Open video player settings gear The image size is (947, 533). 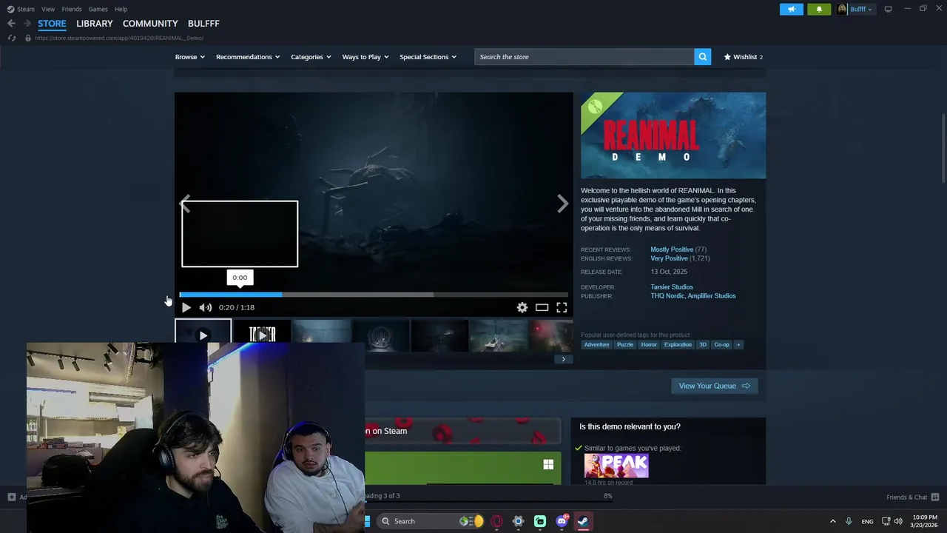pos(522,307)
